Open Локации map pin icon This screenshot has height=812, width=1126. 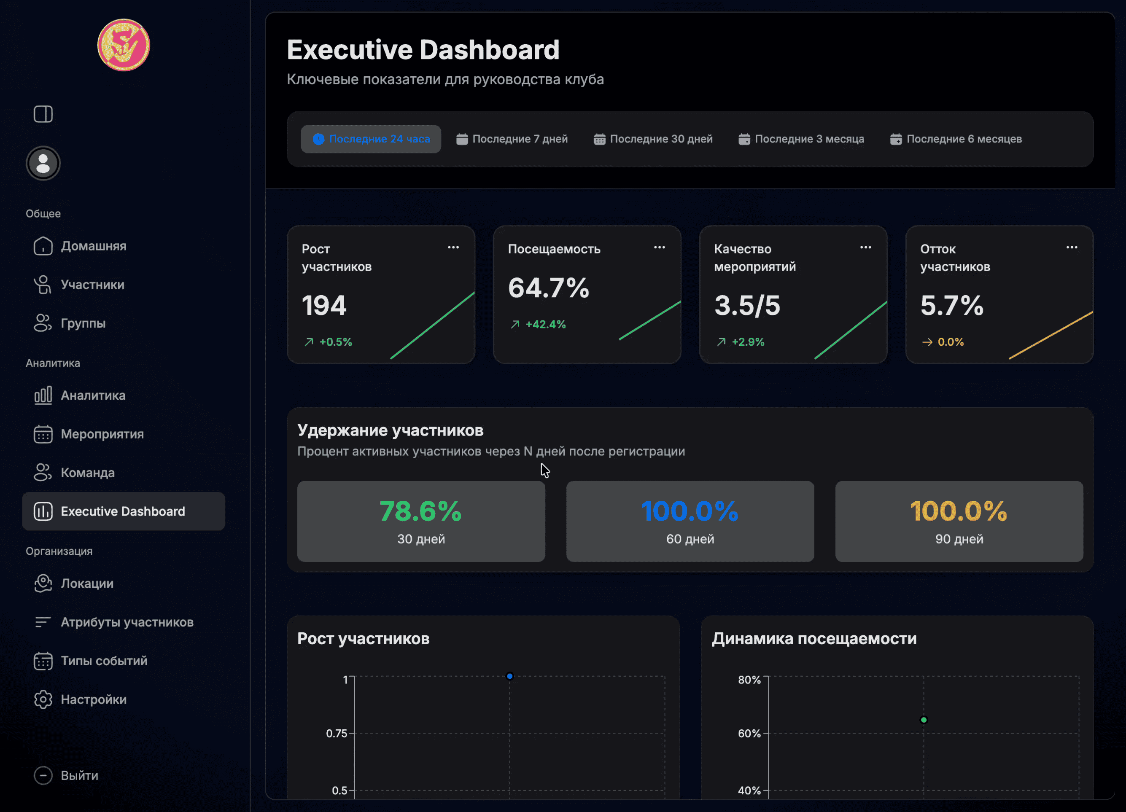[x=43, y=583]
